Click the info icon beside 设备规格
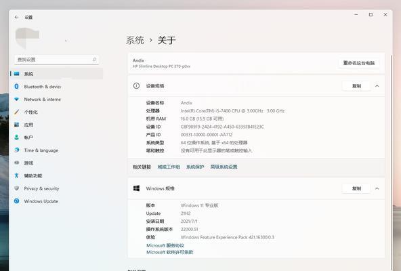This screenshot has height=271, width=401. 136,86
